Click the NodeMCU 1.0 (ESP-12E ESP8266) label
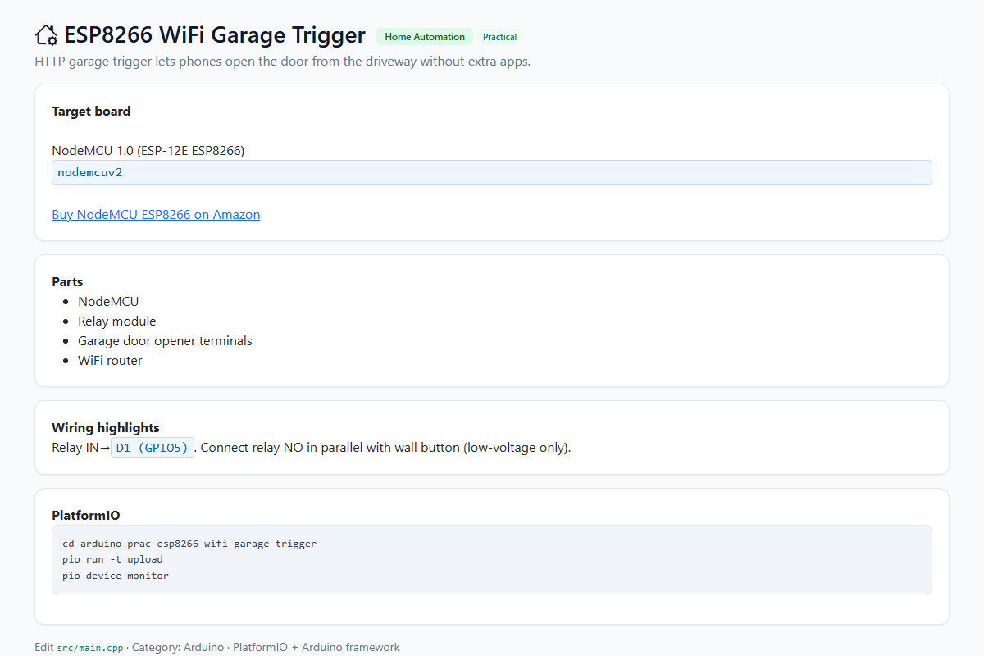Image resolution: width=984 pixels, height=656 pixels. [x=148, y=151]
